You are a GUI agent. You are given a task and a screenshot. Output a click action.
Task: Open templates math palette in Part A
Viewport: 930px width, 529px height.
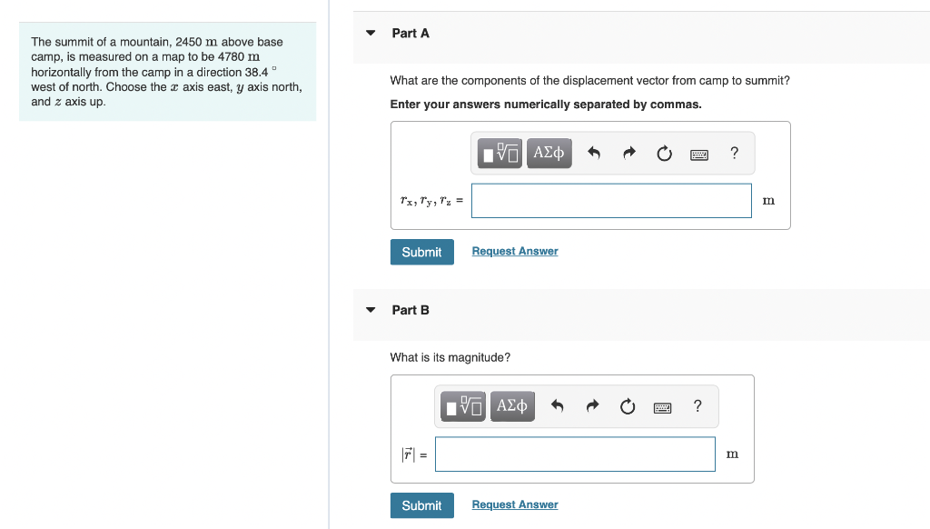click(x=500, y=154)
